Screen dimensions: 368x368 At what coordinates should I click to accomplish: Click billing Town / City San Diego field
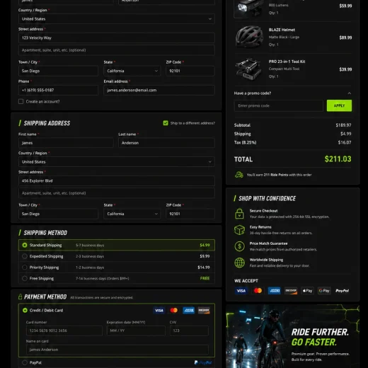pos(58,71)
